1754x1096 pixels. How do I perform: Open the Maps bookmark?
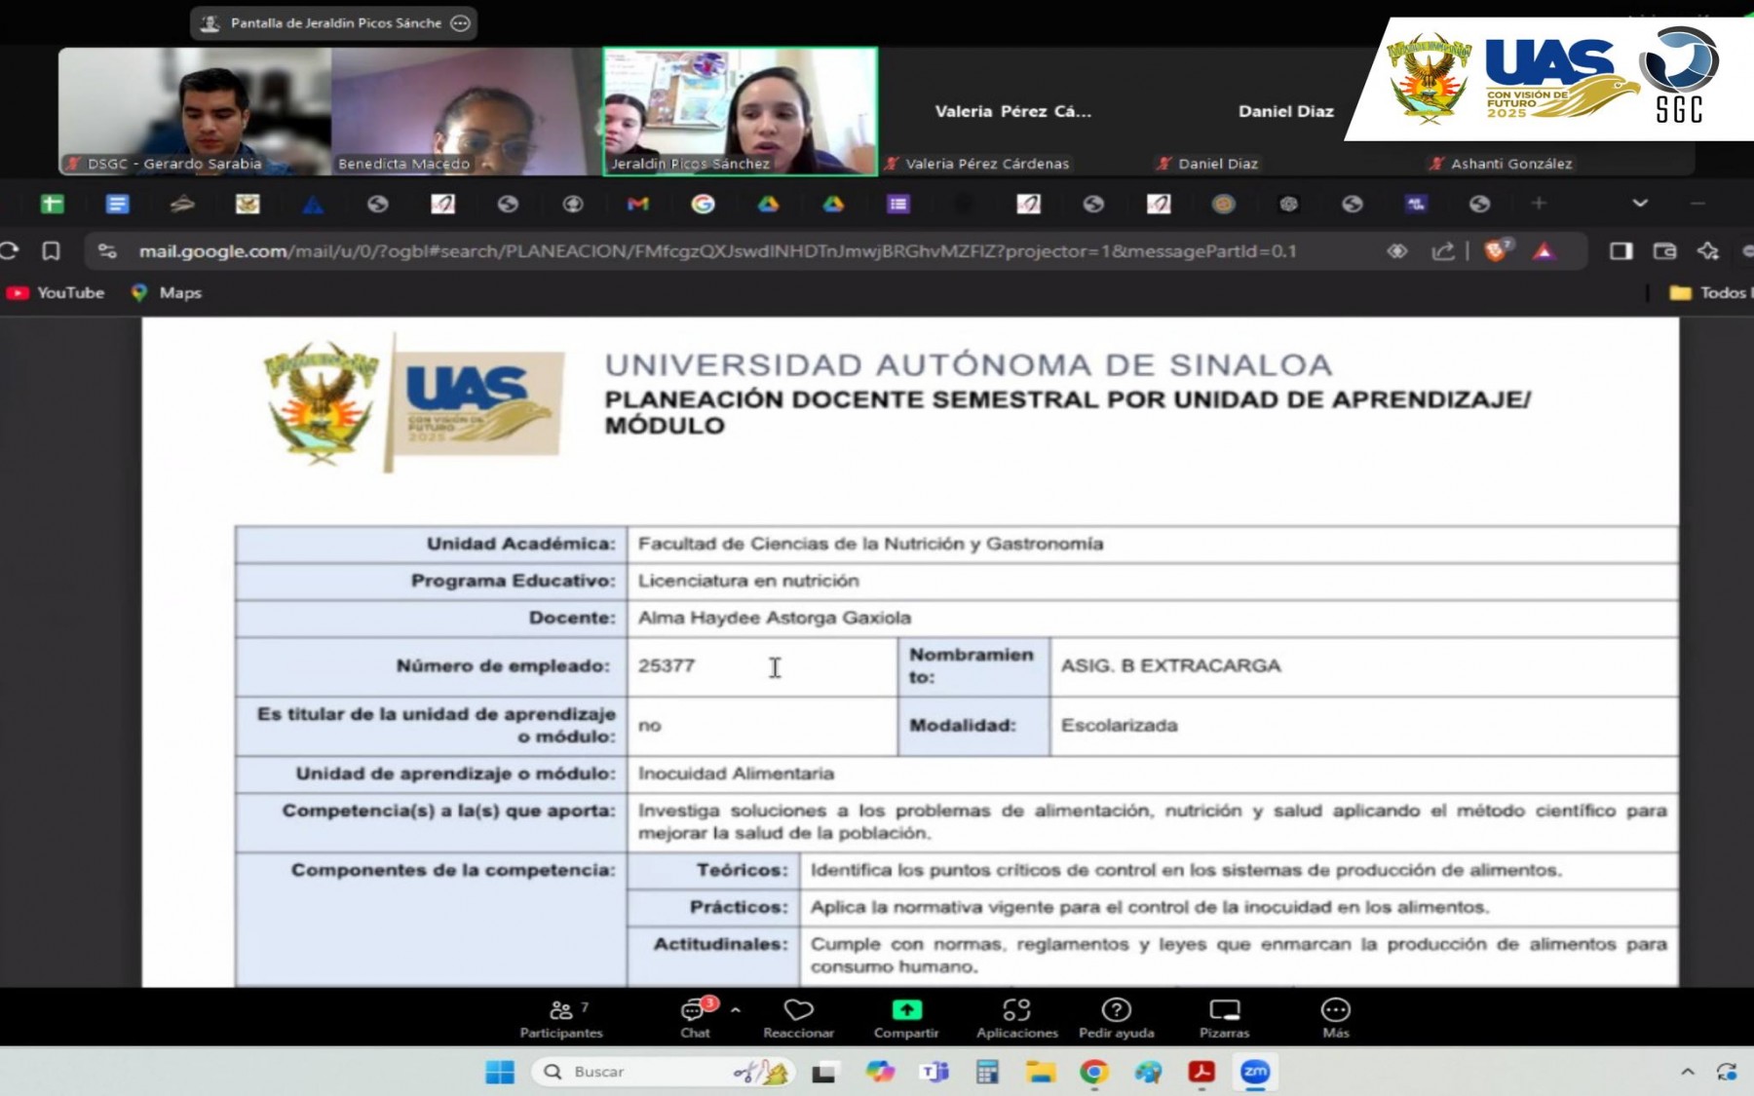(167, 292)
